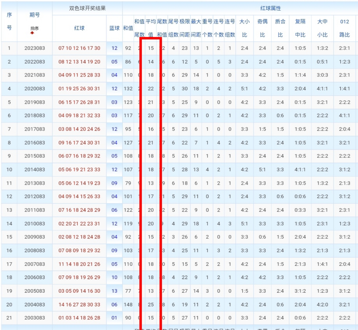
Task: Click red balls 14 16 27 28 30 33
Action: pos(79,305)
